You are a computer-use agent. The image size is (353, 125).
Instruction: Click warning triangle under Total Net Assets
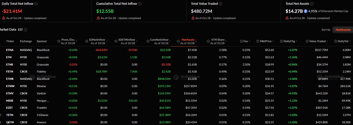287,18
